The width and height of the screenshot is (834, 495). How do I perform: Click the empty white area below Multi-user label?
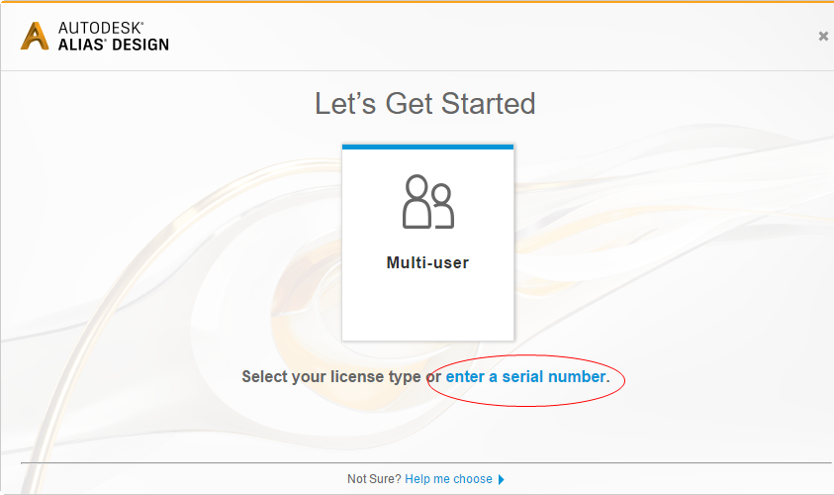click(x=427, y=307)
